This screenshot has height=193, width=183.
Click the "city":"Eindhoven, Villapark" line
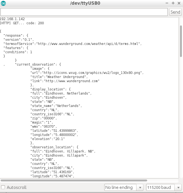click(x=59, y=156)
